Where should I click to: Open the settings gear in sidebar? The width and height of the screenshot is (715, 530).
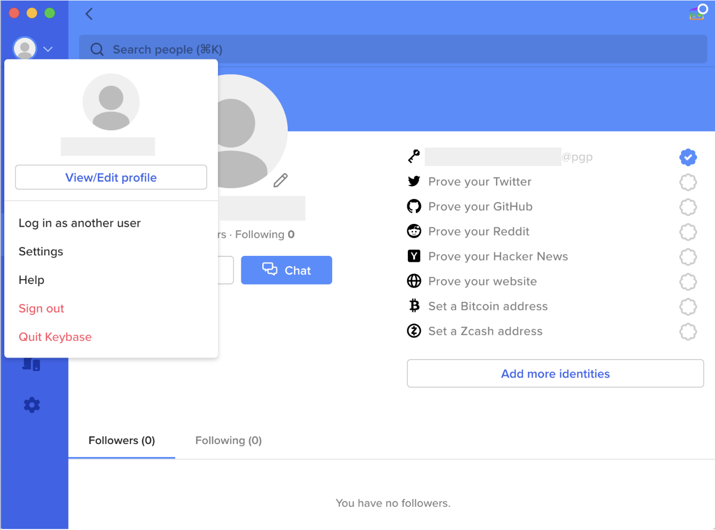[32, 405]
